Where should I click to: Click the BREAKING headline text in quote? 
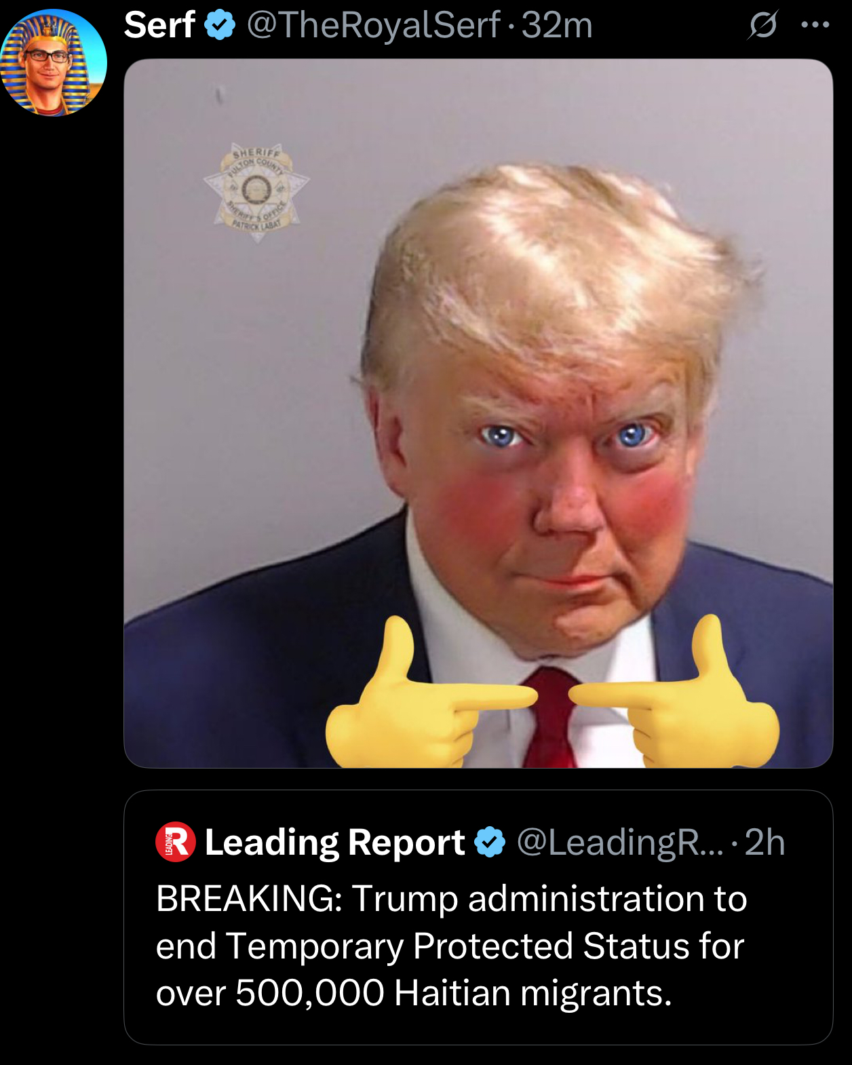(x=451, y=946)
